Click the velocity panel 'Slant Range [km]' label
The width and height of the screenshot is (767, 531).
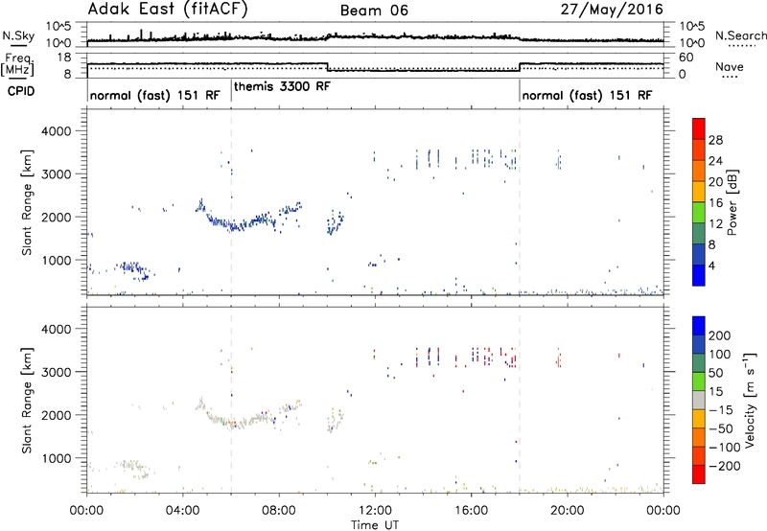pos(27,401)
